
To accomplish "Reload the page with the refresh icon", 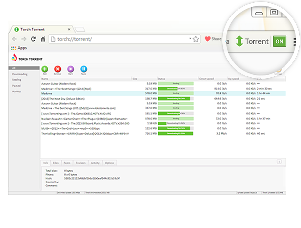I will tap(33, 39).
